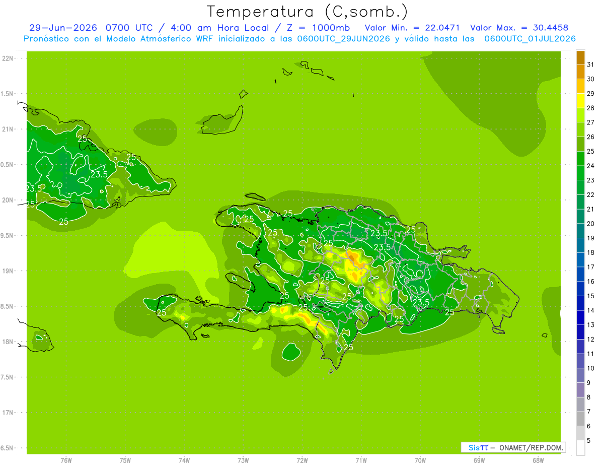Click the '0600UTC_01JUL2026' valid-until time
The height and width of the screenshot is (467, 604).
(530, 39)
